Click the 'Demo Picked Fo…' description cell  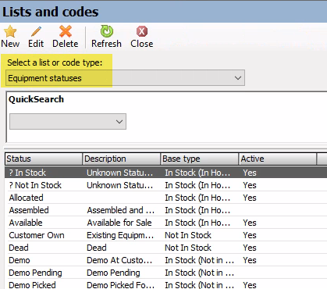[x=121, y=285]
